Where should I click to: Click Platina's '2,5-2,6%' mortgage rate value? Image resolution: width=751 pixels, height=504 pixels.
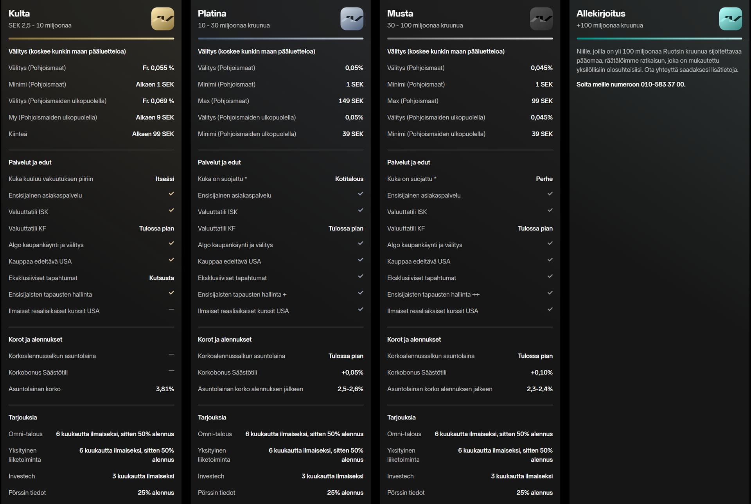[350, 389]
